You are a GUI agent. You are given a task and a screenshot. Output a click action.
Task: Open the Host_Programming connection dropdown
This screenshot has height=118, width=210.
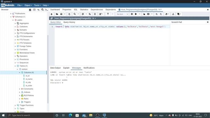tap(75, 18)
